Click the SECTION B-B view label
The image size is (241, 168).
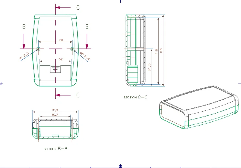(x=55, y=149)
